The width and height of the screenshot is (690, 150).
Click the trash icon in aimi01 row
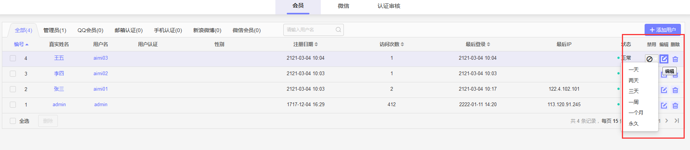click(x=675, y=90)
